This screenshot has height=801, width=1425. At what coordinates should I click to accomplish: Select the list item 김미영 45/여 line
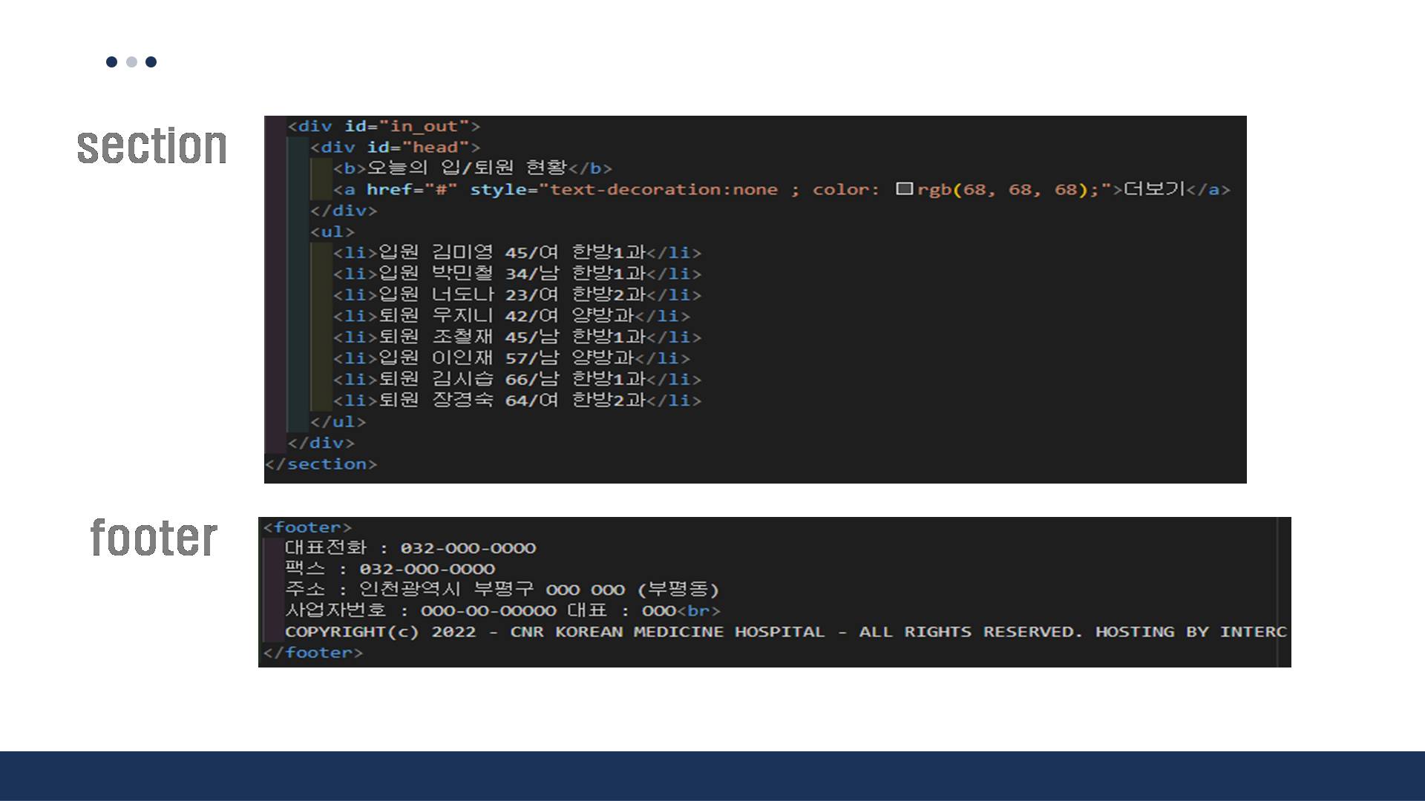pyautogui.click(x=517, y=253)
